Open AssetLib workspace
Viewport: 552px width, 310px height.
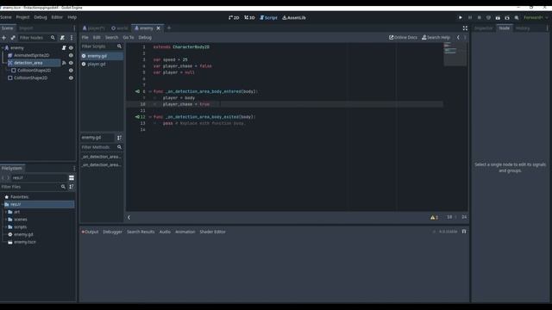[294, 17]
